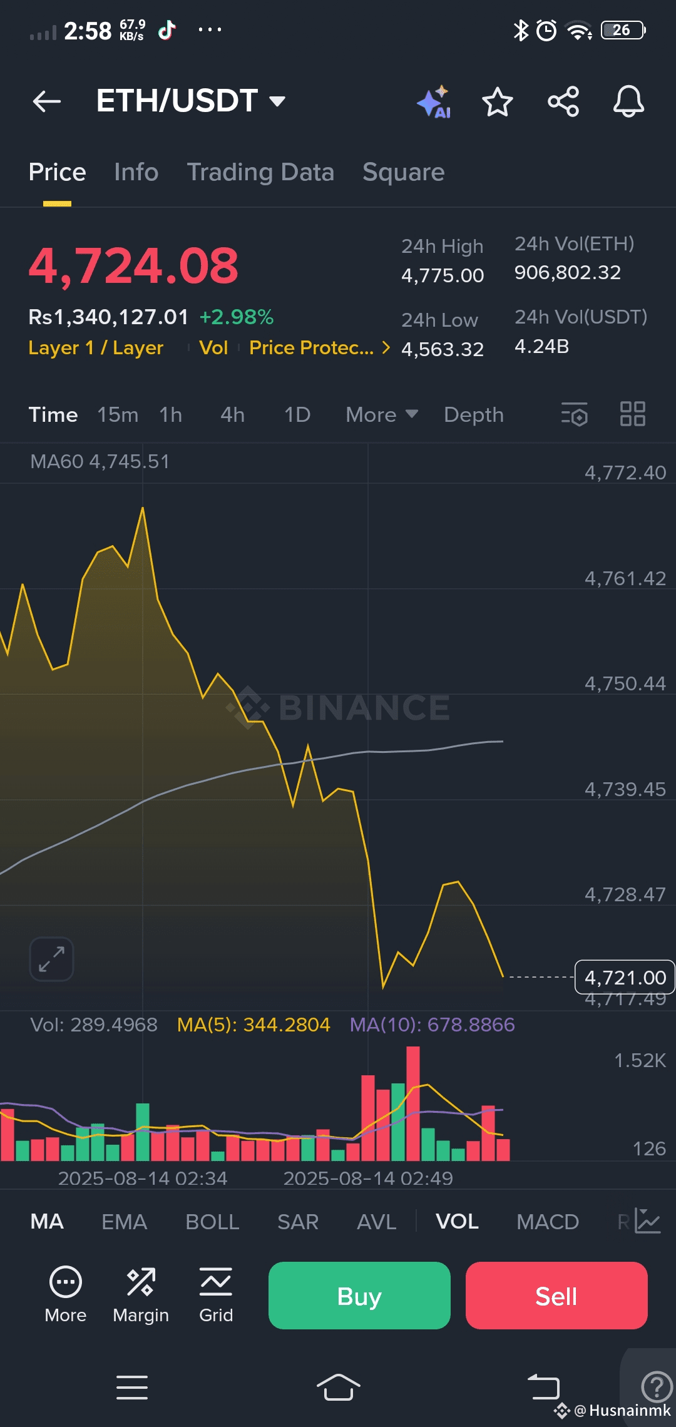Screen dimensions: 676x1427
Task: Switch to the Trading Data tab
Action: click(260, 172)
